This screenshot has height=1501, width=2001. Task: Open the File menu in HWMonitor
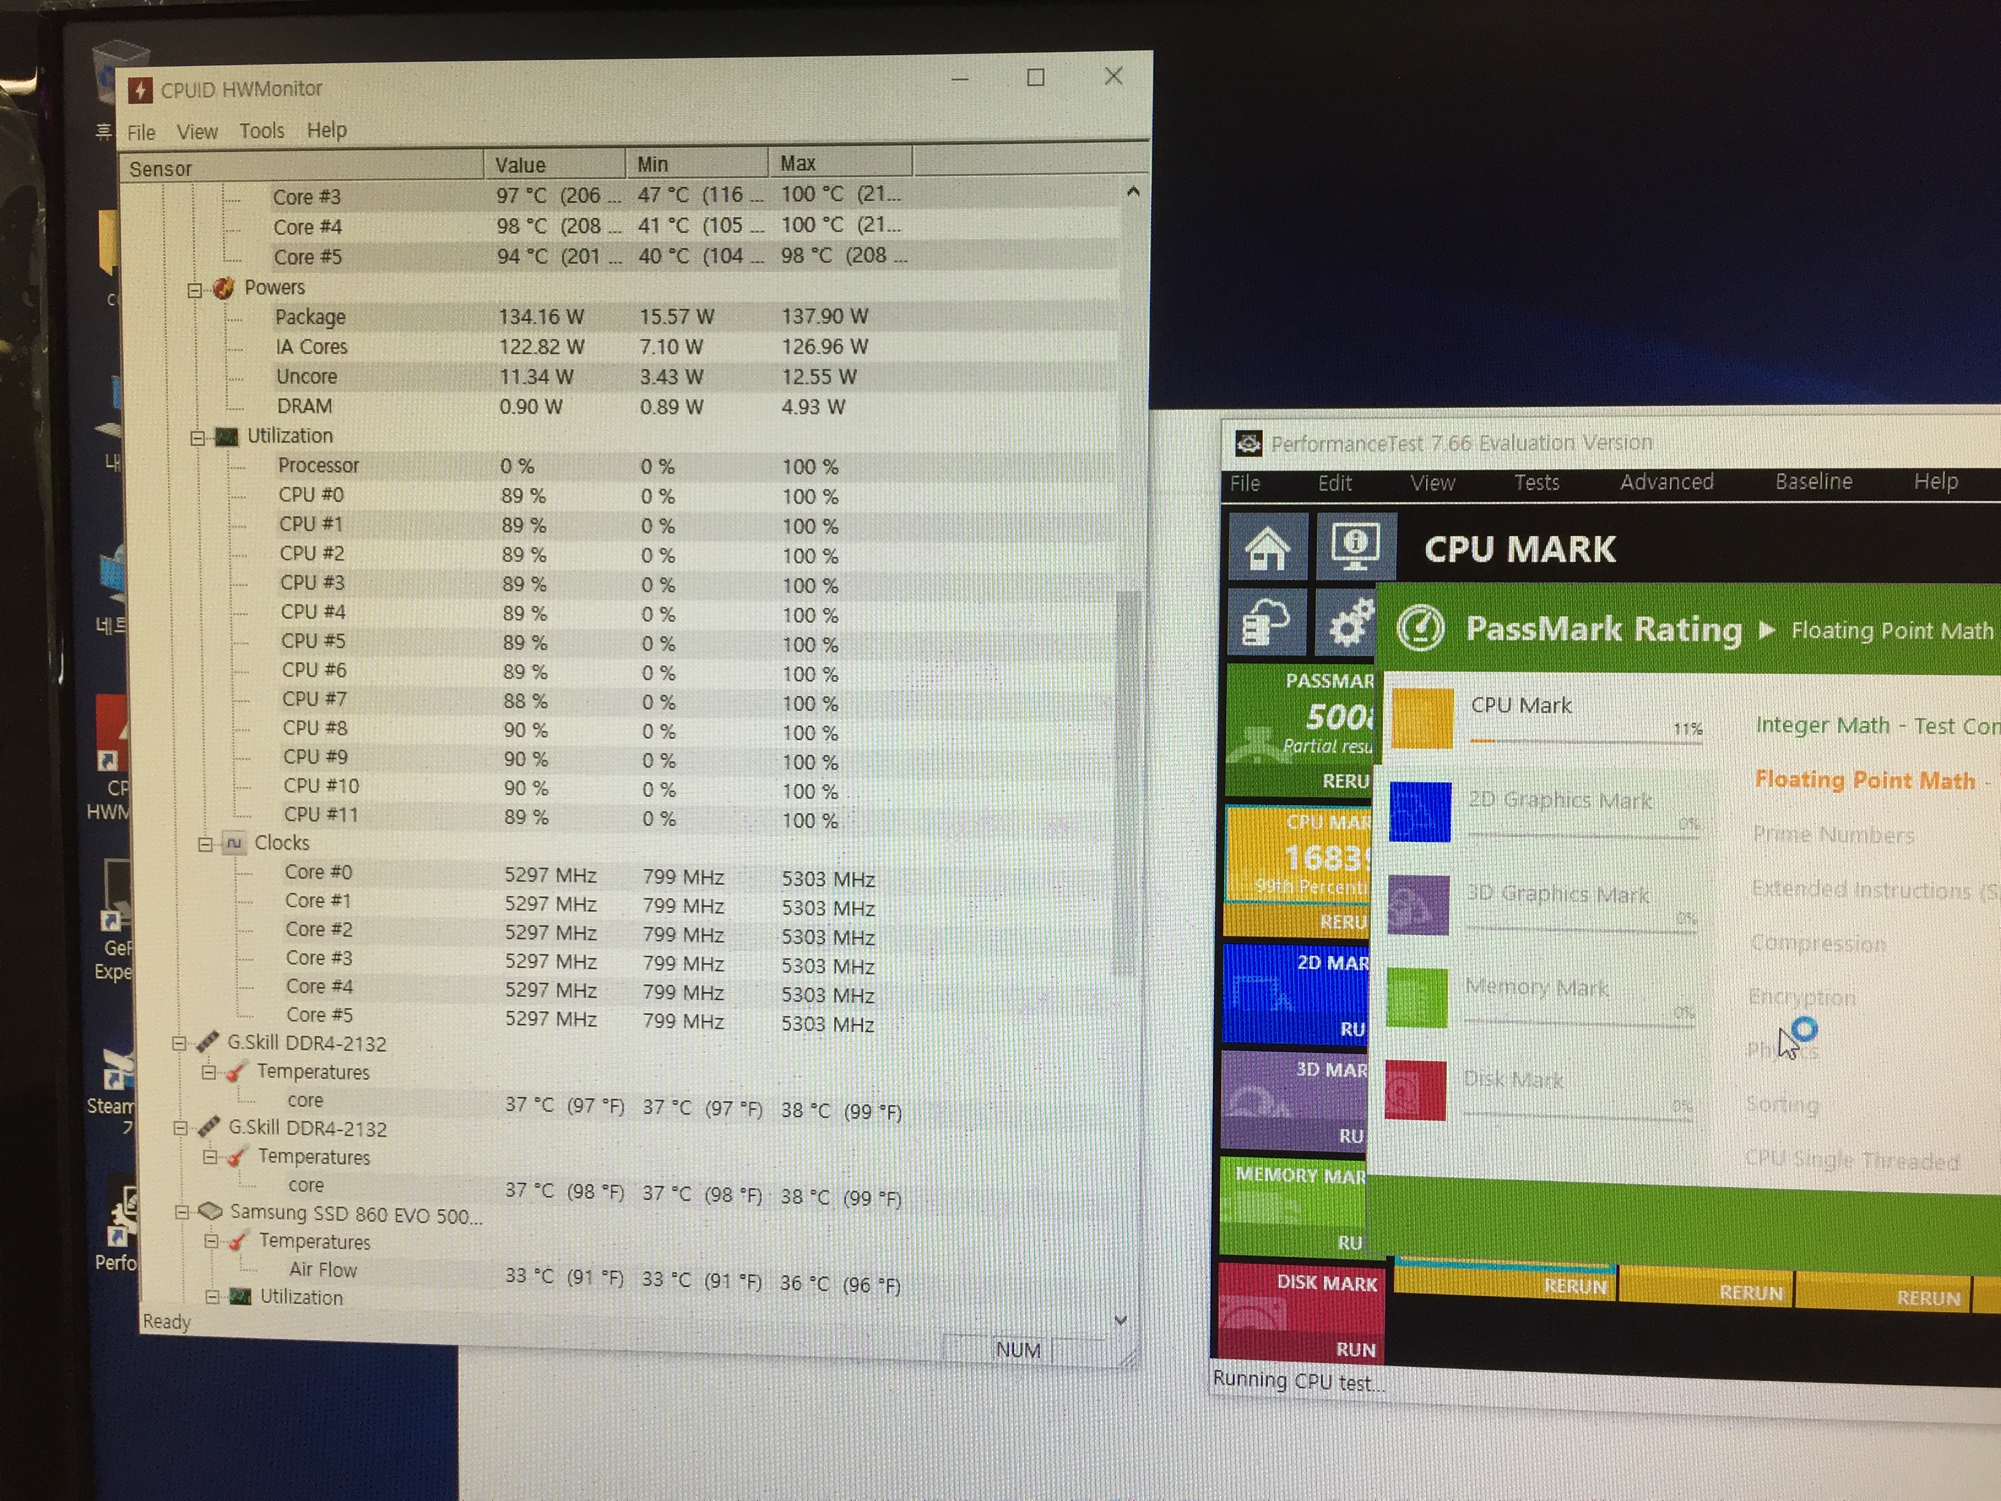tap(141, 132)
